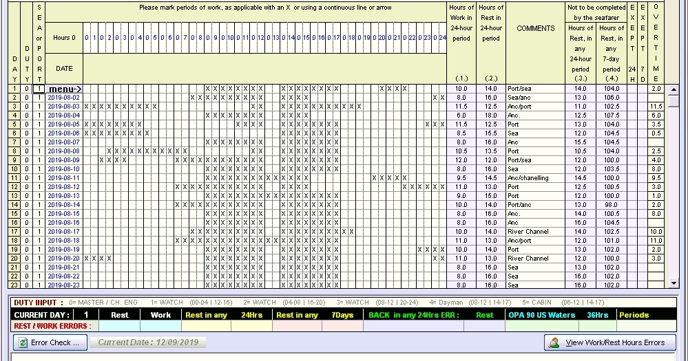This screenshot has height=361, width=688.
Task: Click the 98.0 seven-day rest value
Action: point(612,205)
